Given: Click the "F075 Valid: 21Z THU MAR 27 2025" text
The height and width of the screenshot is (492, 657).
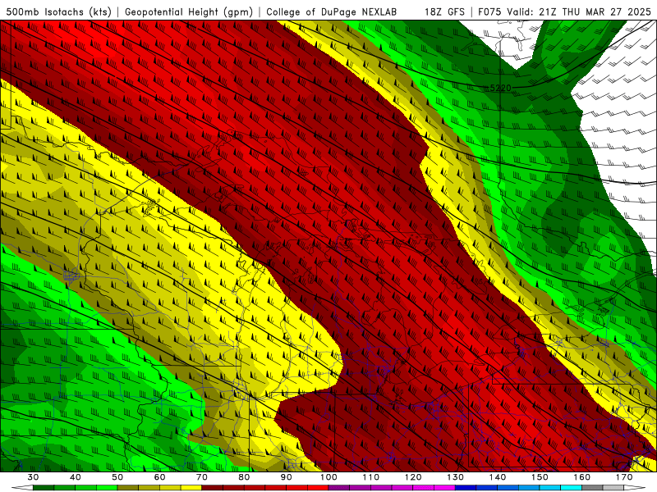Looking at the screenshot, I should click(x=564, y=11).
